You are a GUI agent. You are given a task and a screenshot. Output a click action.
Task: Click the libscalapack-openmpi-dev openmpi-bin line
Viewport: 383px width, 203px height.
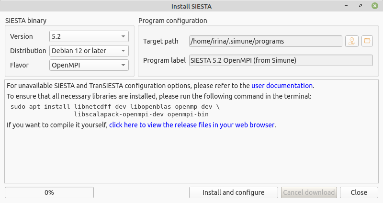(x=141, y=114)
